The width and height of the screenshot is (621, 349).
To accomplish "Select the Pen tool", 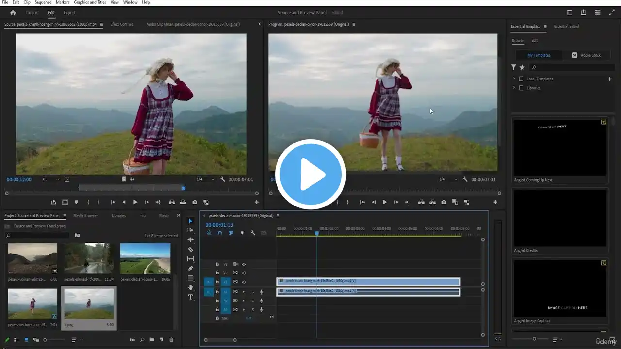I will coord(191,269).
